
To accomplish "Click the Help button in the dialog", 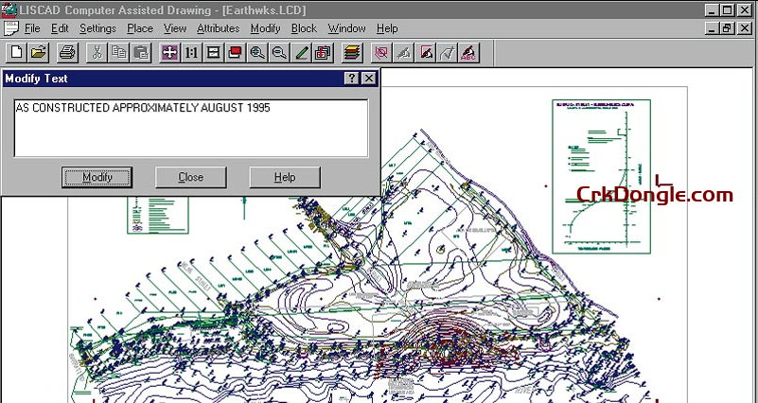I will (x=285, y=177).
